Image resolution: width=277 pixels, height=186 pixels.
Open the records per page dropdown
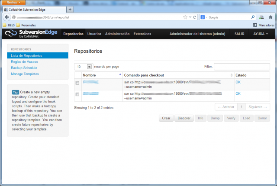point(84,67)
